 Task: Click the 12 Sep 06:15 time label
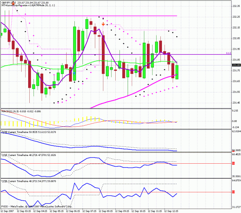click(x=73, y=211)
